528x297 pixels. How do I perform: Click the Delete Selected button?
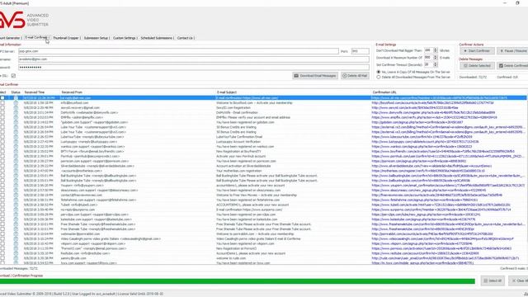[477, 66]
